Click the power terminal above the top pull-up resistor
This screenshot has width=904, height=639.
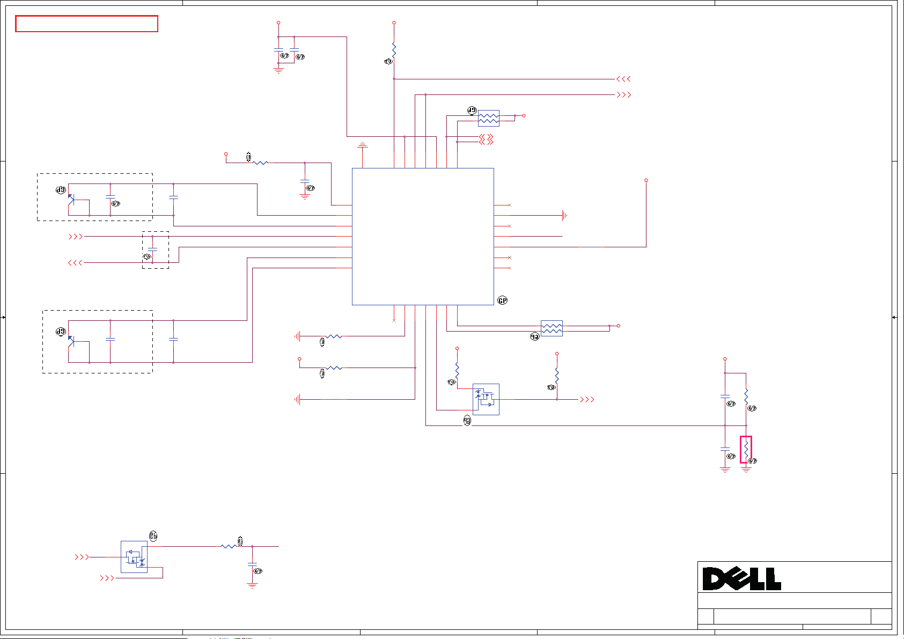click(394, 23)
